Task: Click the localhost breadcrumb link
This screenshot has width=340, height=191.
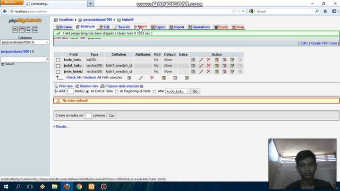Action: pyautogui.click(x=66, y=20)
